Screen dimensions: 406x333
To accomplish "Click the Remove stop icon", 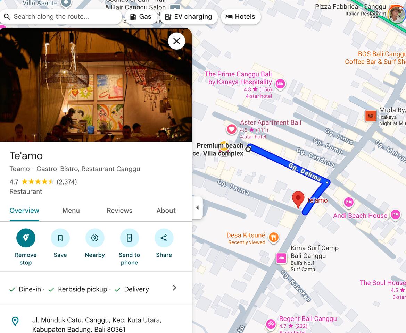I will [26, 238].
